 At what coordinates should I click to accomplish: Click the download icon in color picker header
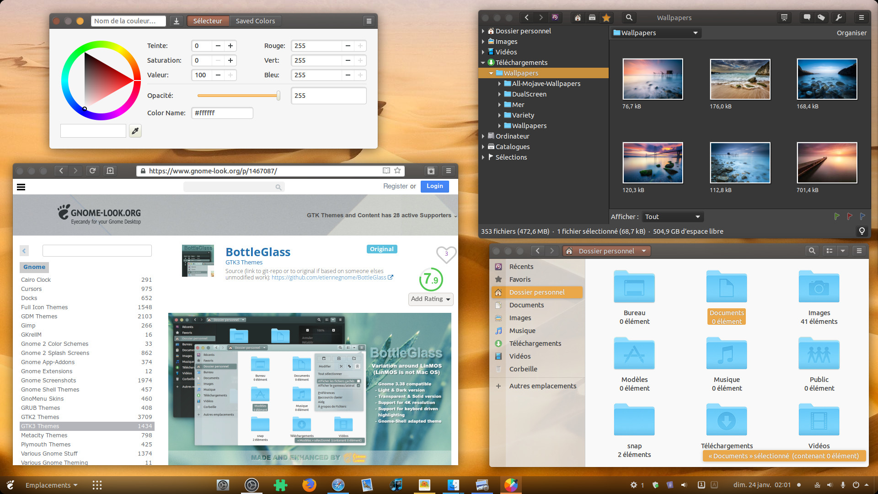[x=177, y=21]
